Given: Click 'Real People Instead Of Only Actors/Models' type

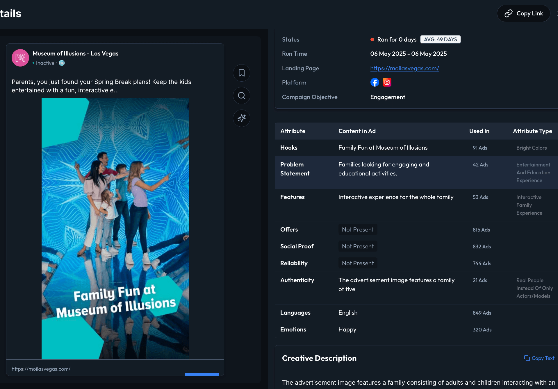Looking at the screenshot, I should 534,288.
